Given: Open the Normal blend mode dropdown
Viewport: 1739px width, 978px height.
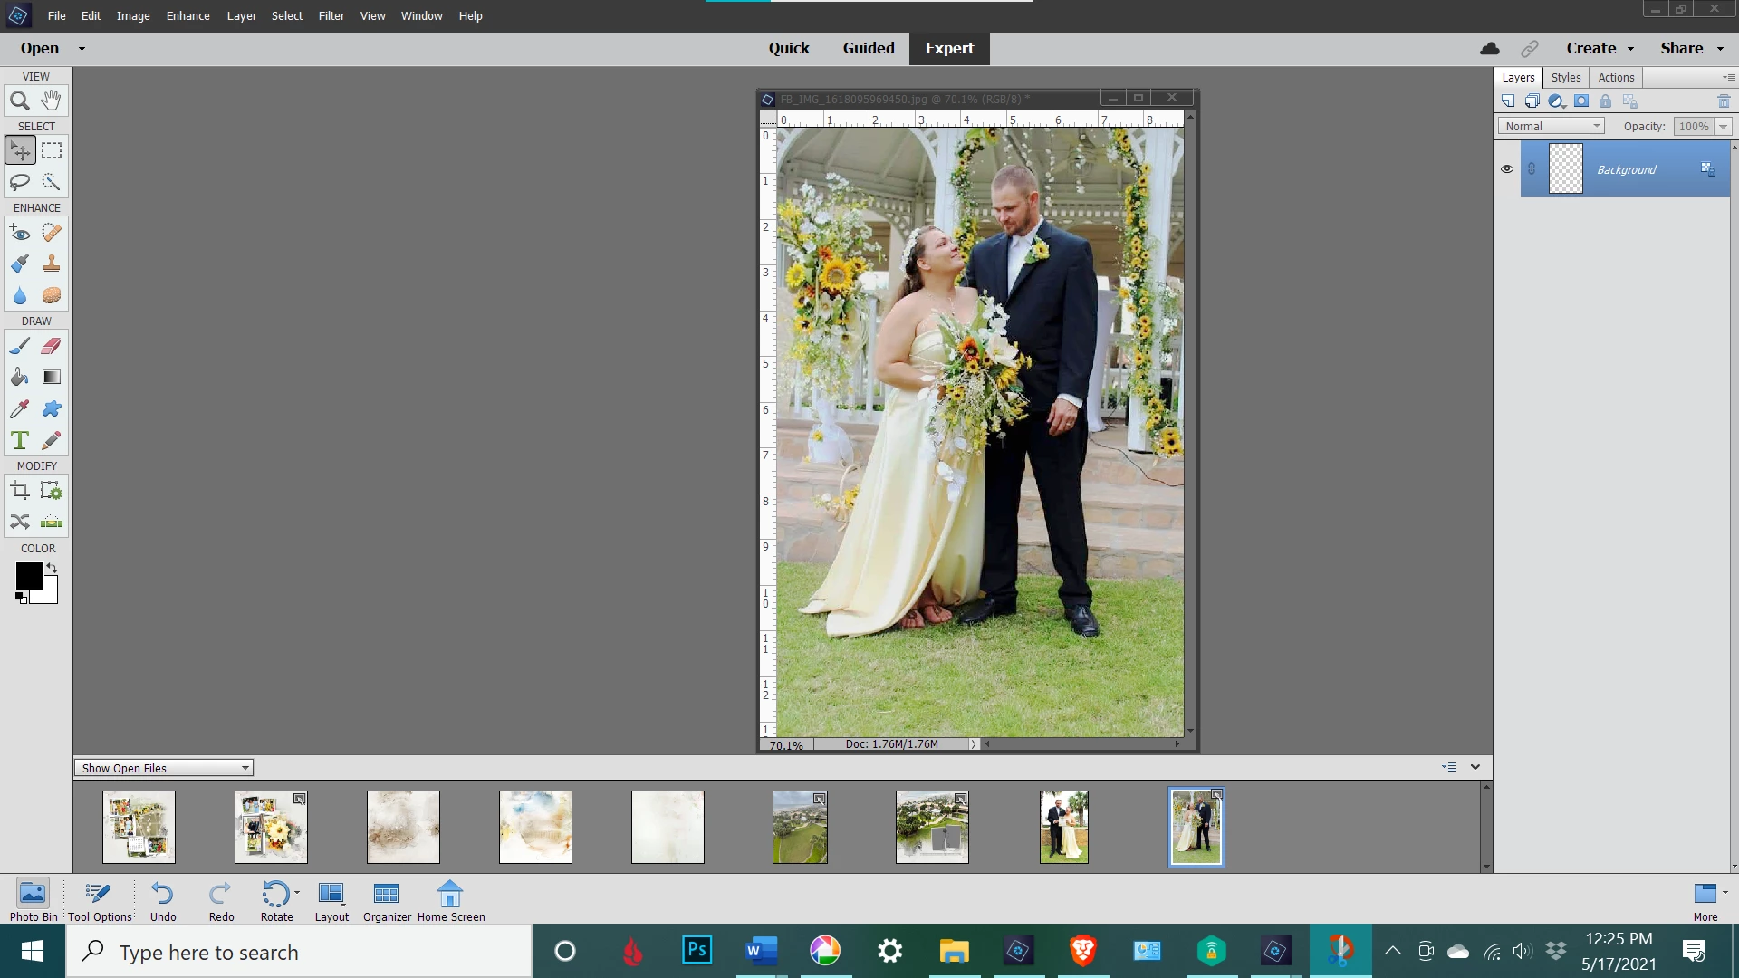Looking at the screenshot, I should pos(1552,127).
